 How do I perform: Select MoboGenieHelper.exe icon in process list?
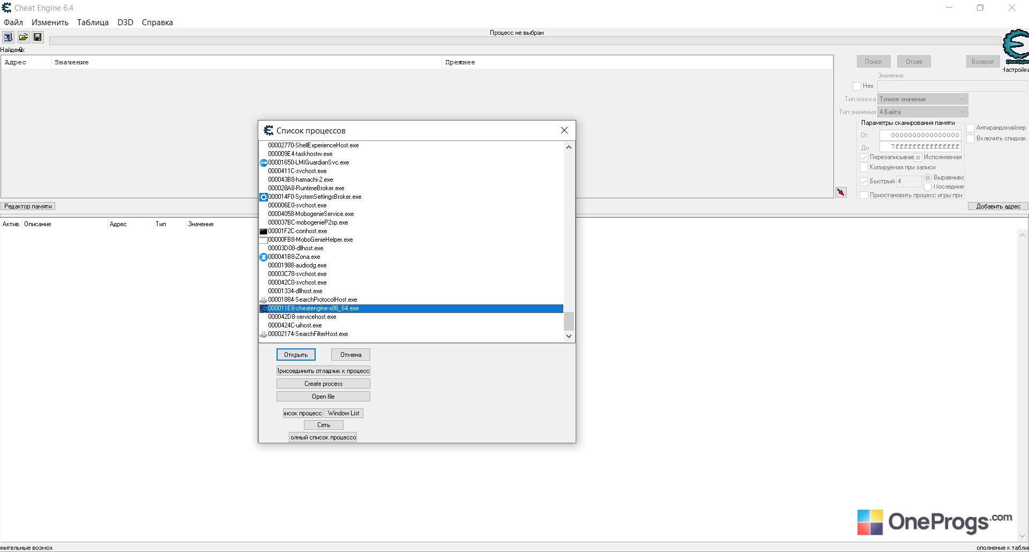pos(263,240)
